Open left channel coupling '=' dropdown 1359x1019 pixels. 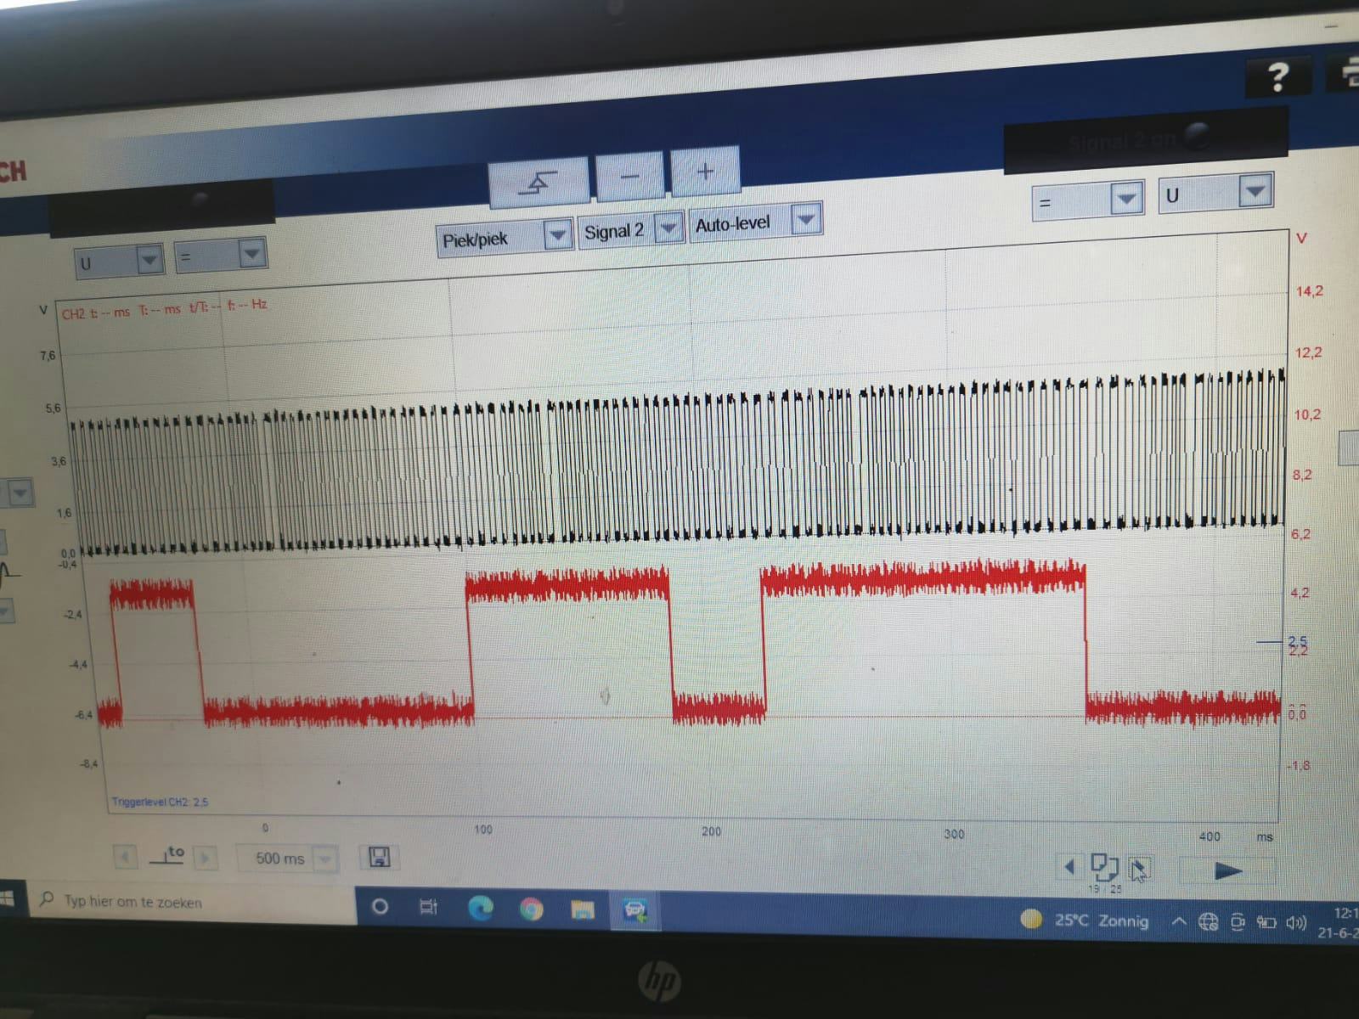pos(251,254)
